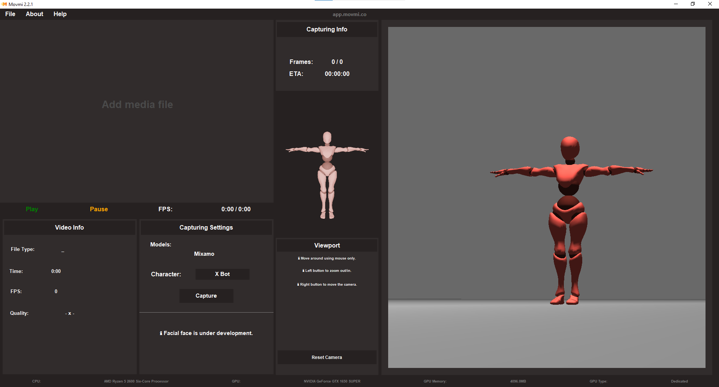Click the Movmi logo in the title bar
Image resolution: width=719 pixels, height=387 pixels.
click(x=4, y=4)
